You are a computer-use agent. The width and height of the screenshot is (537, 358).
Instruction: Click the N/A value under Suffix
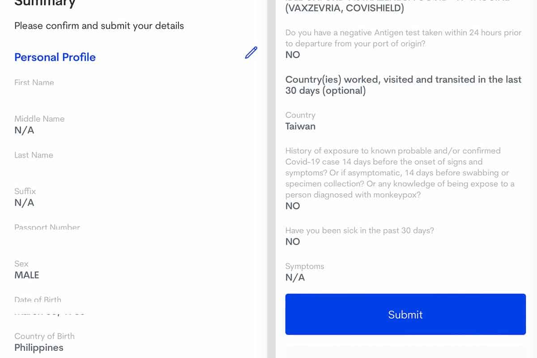(x=24, y=203)
